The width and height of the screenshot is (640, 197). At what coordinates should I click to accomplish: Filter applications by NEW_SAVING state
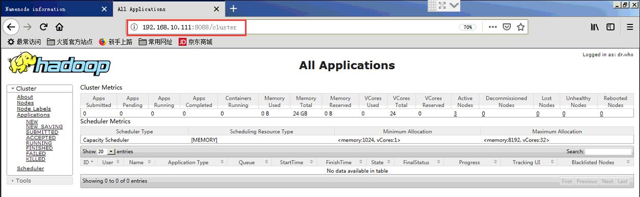[44, 127]
